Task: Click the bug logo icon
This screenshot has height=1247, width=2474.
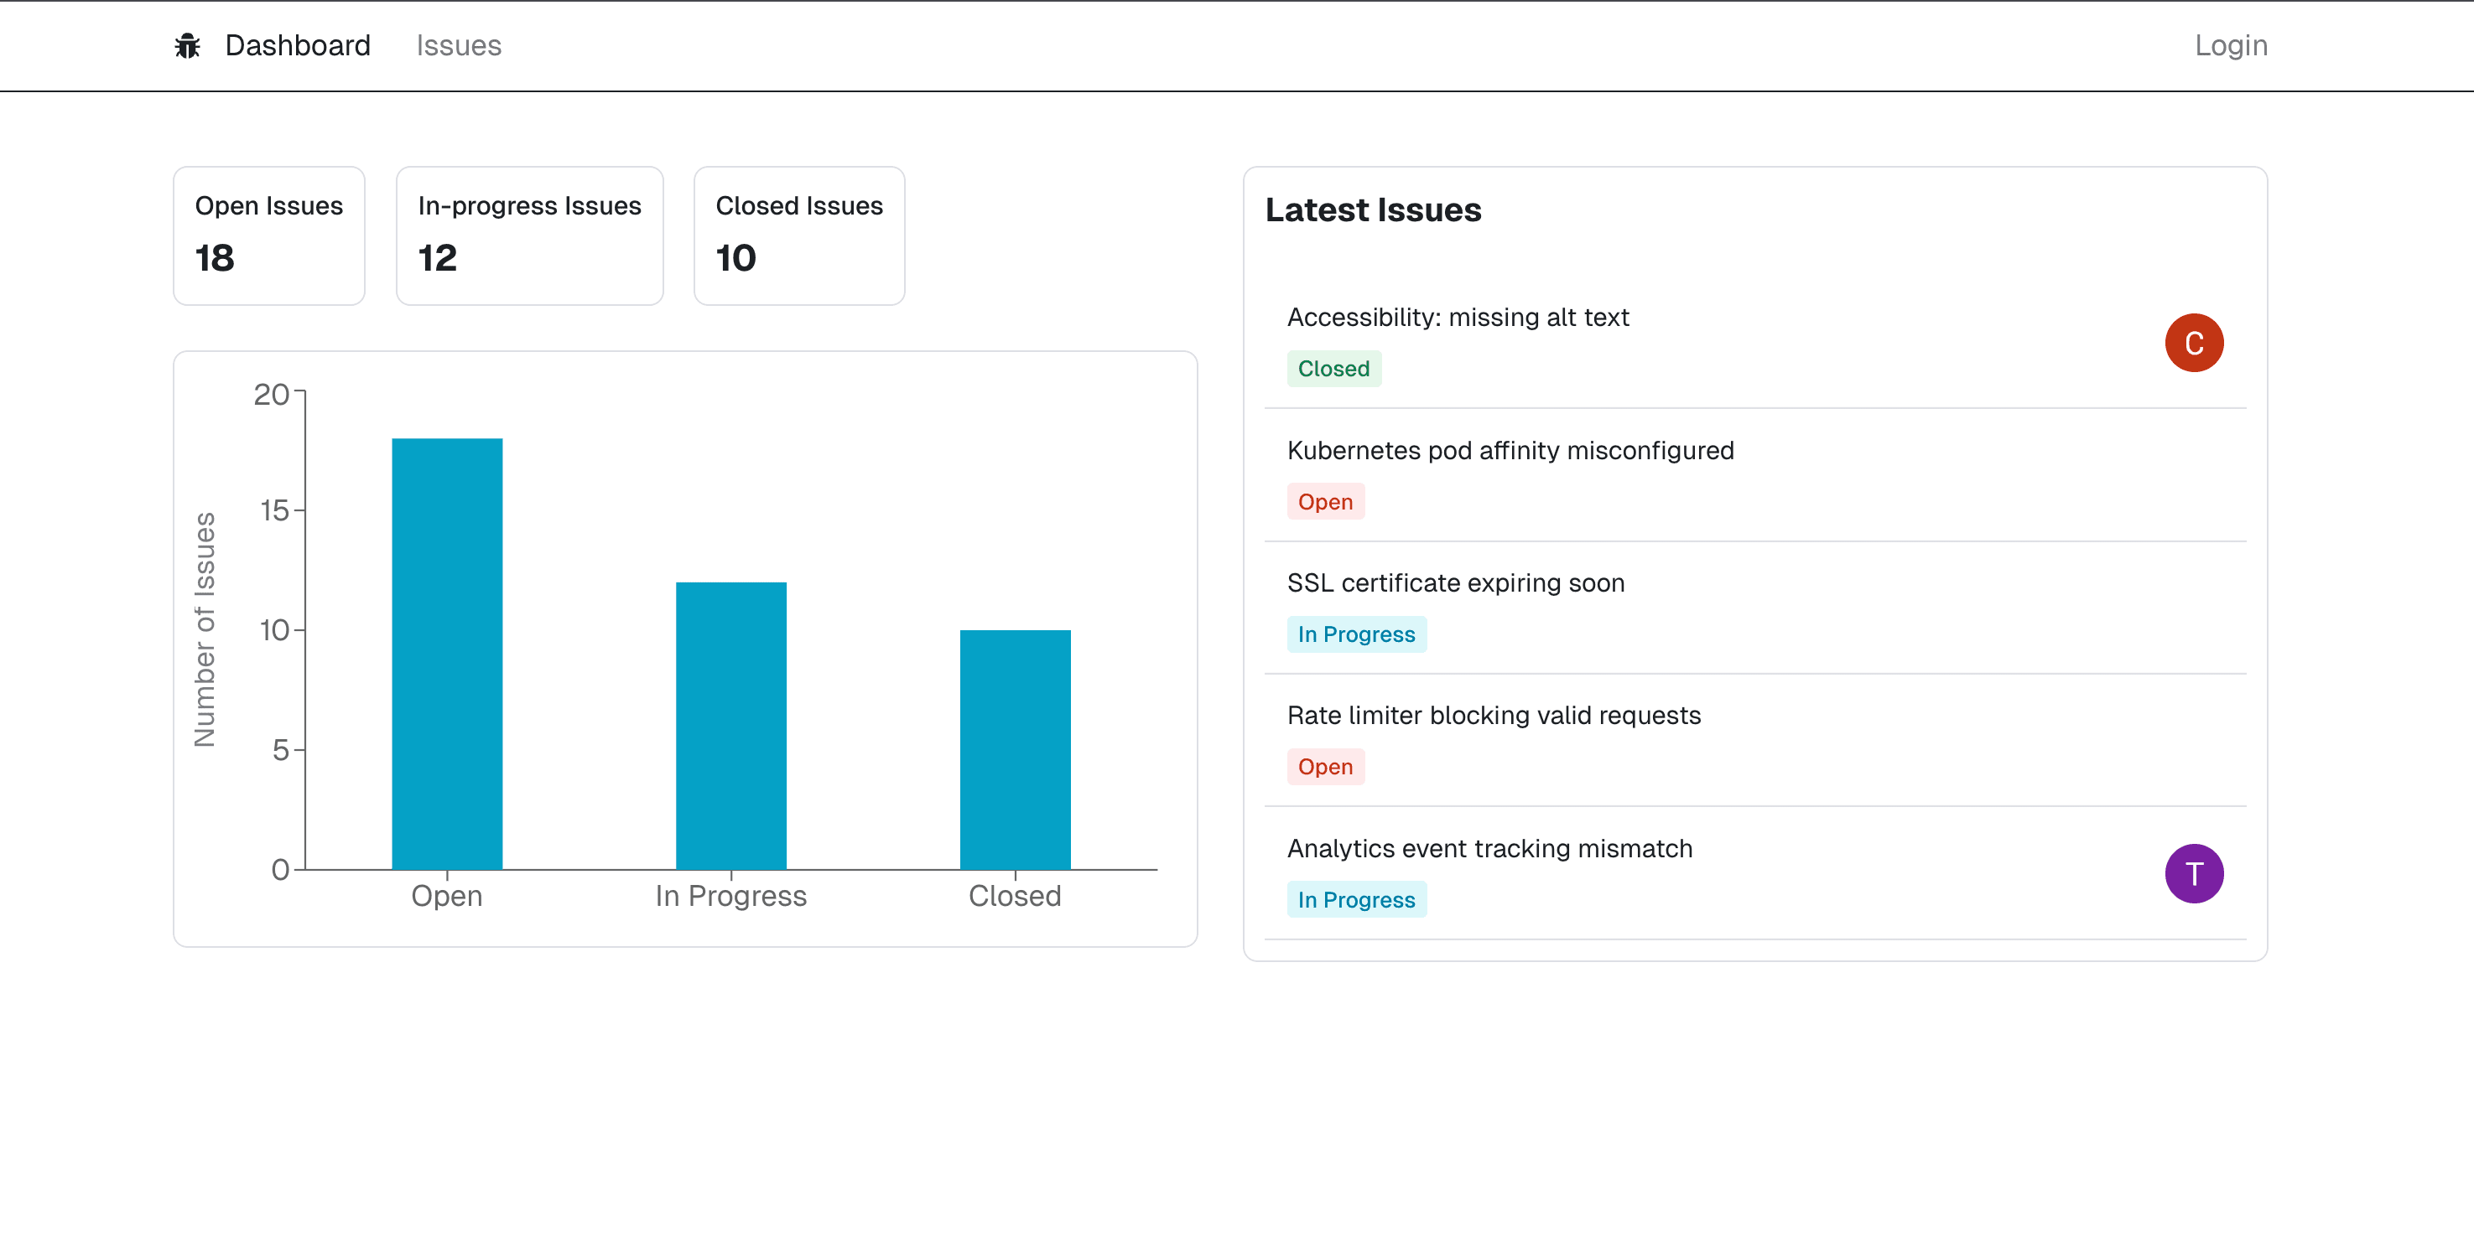Action: tap(187, 46)
